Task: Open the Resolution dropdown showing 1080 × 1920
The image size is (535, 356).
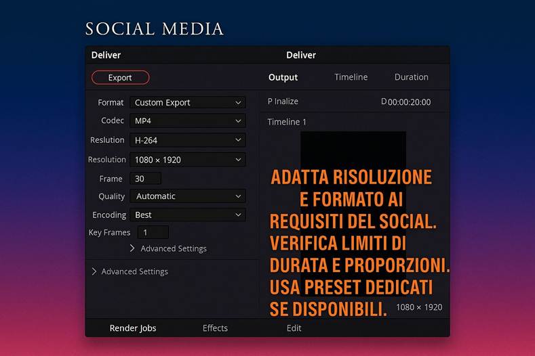Action: (187, 160)
